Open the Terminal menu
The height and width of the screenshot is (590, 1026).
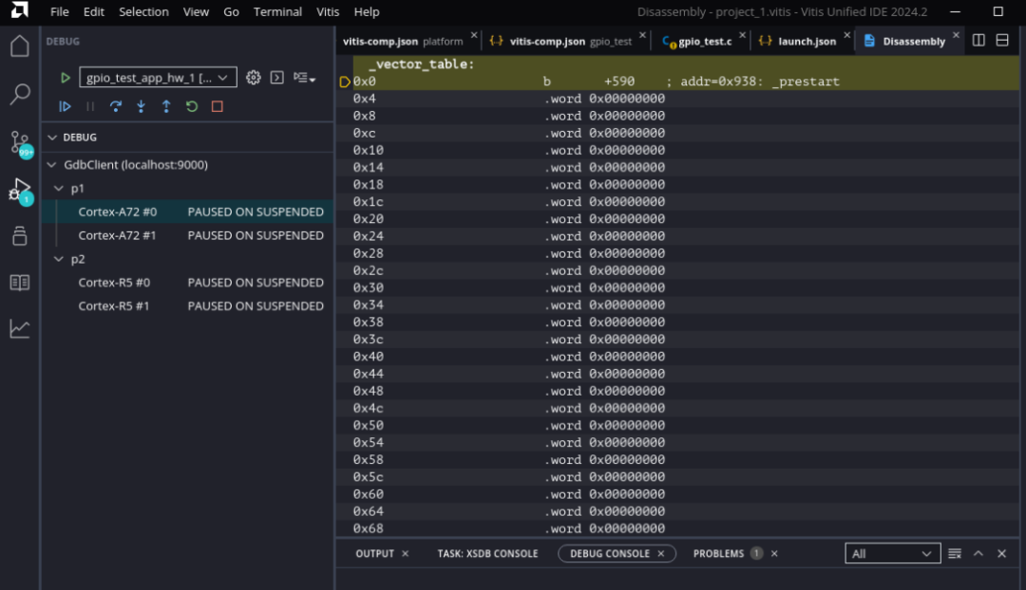point(277,11)
